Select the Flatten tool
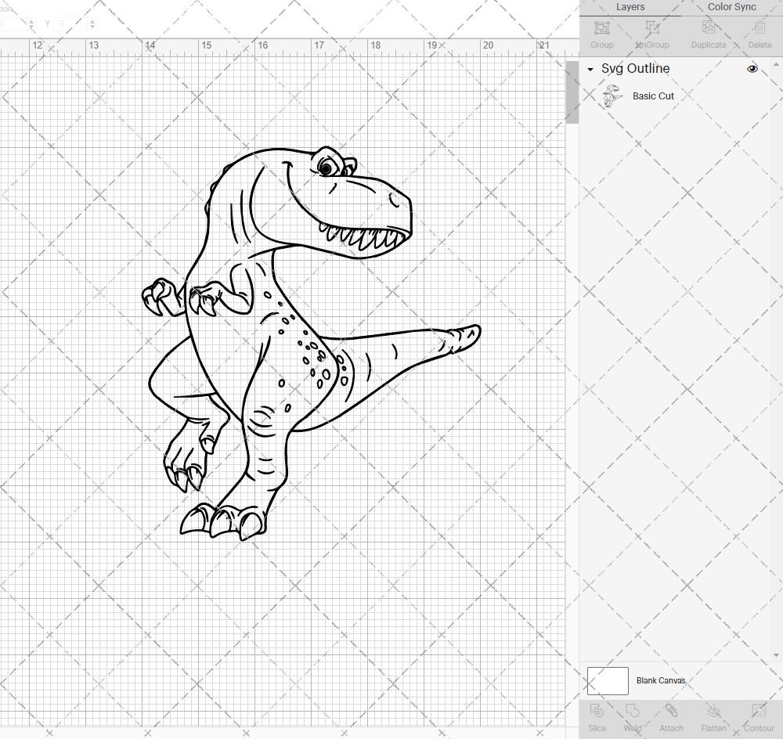Screen dimensions: 783x739 pos(713,716)
